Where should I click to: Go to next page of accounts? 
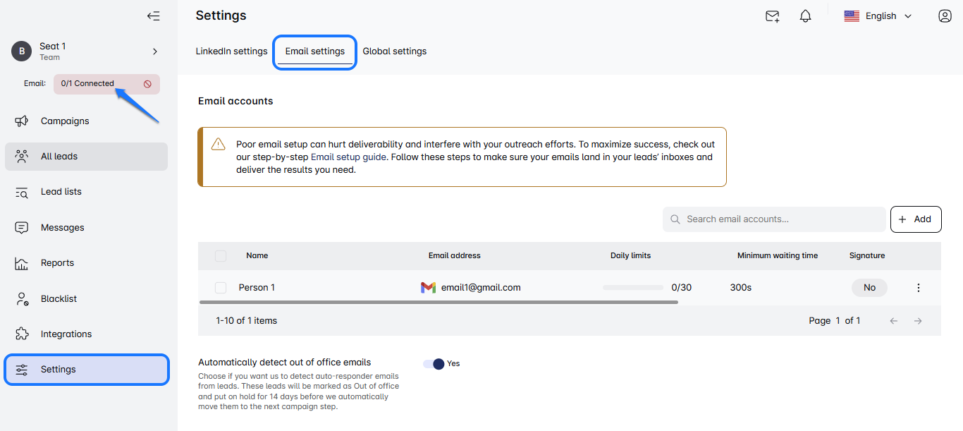(918, 321)
